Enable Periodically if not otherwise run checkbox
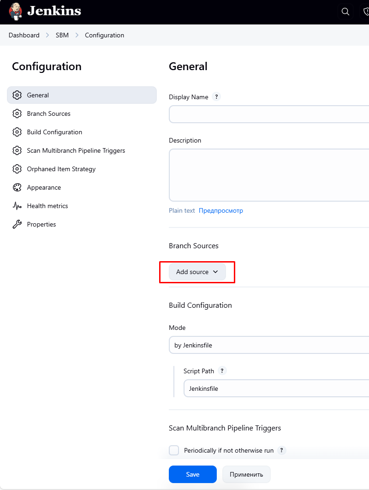 [174, 450]
